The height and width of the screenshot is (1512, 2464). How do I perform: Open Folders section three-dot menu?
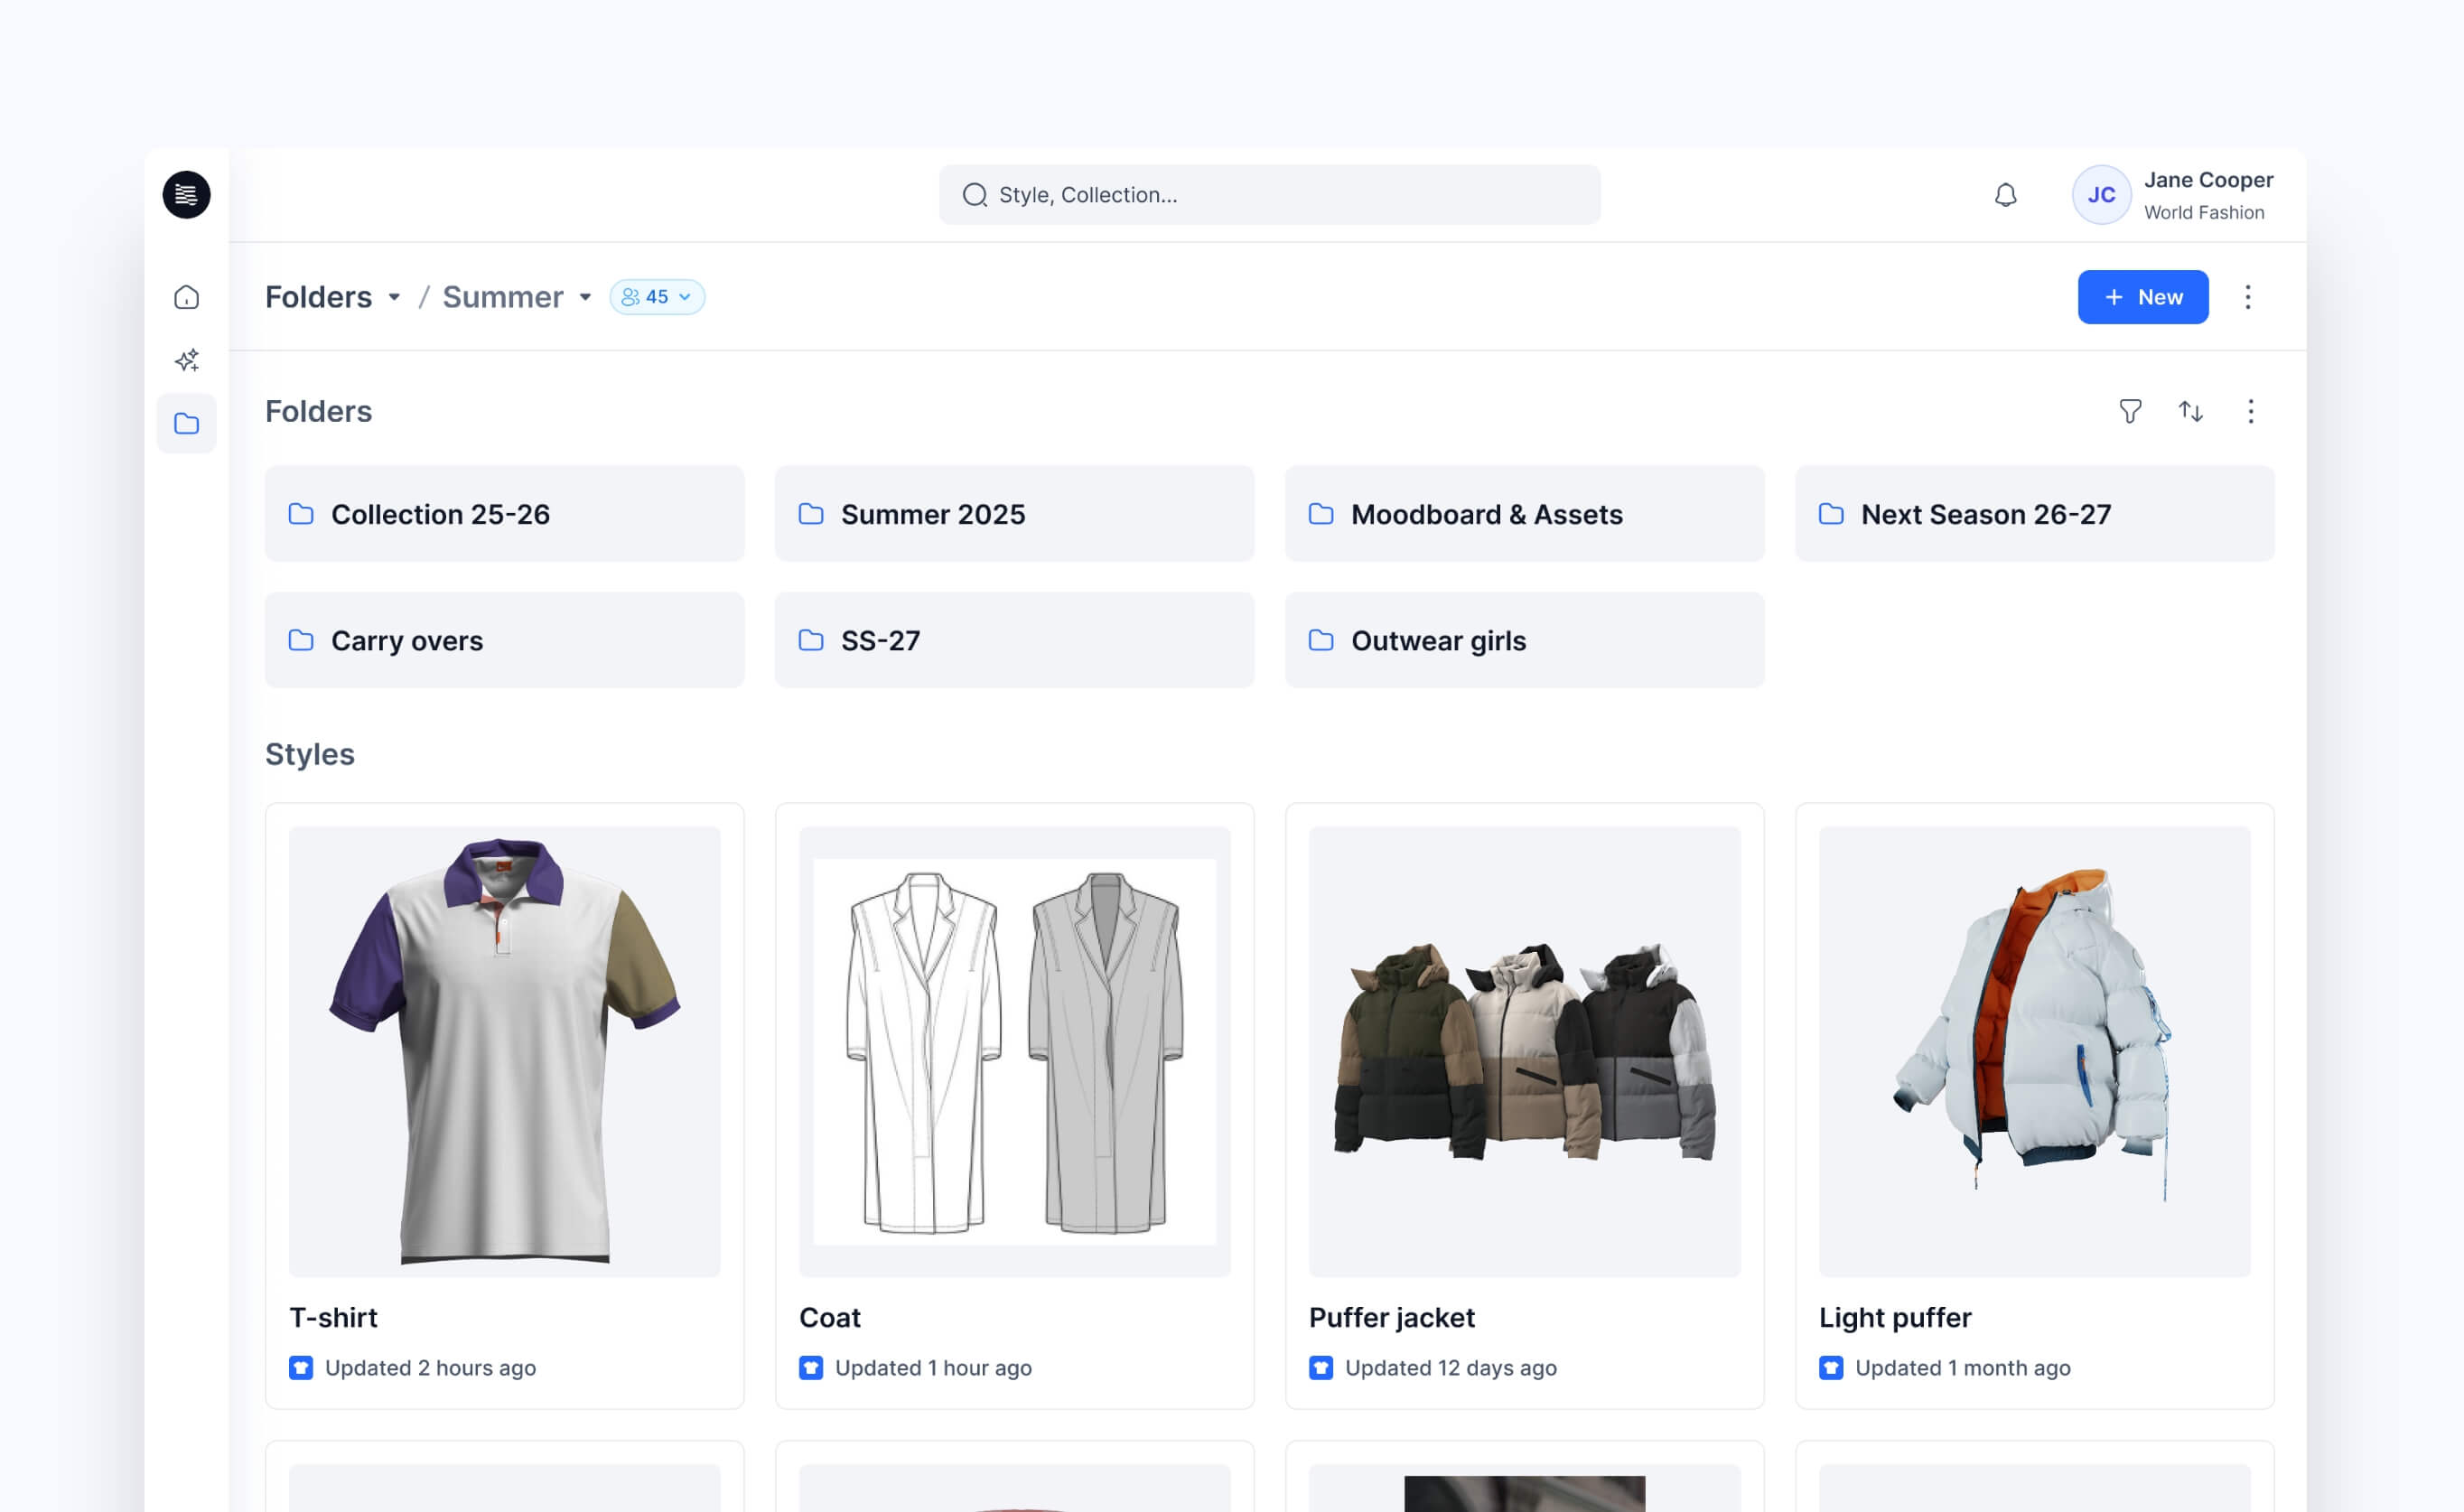2250,411
